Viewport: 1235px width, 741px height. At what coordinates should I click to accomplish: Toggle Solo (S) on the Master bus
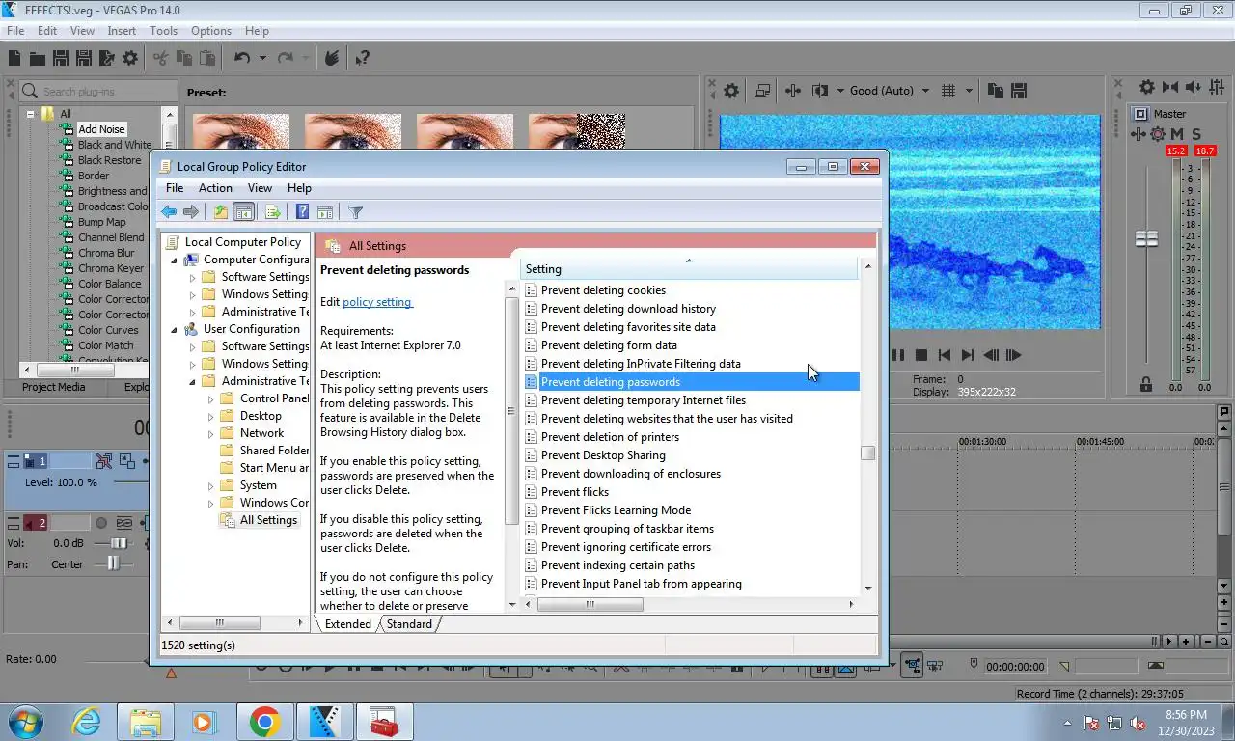click(1196, 135)
